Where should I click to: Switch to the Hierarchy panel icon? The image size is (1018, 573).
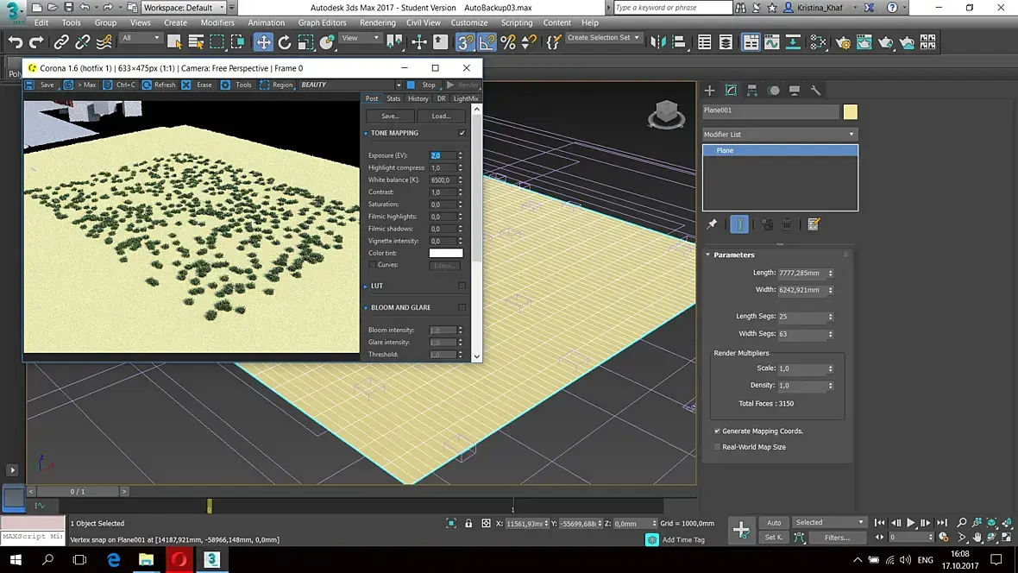tap(752, 90)
